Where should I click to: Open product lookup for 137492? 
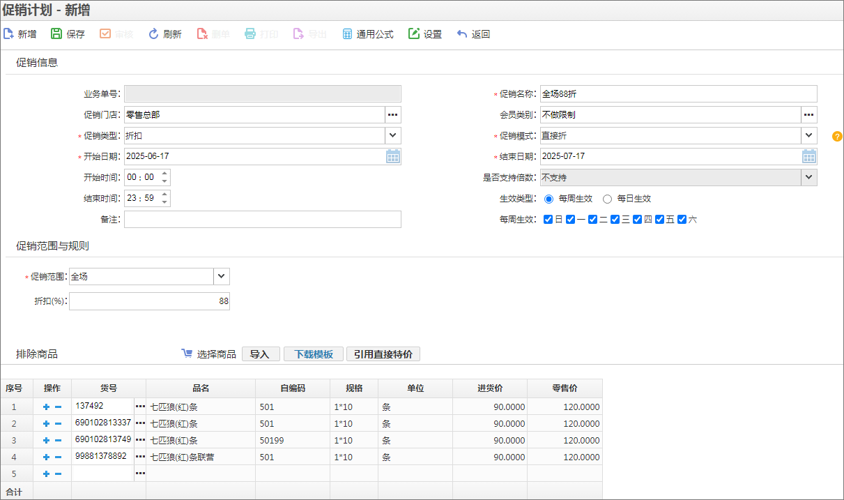pyautogui.click(x=140, y=406)
